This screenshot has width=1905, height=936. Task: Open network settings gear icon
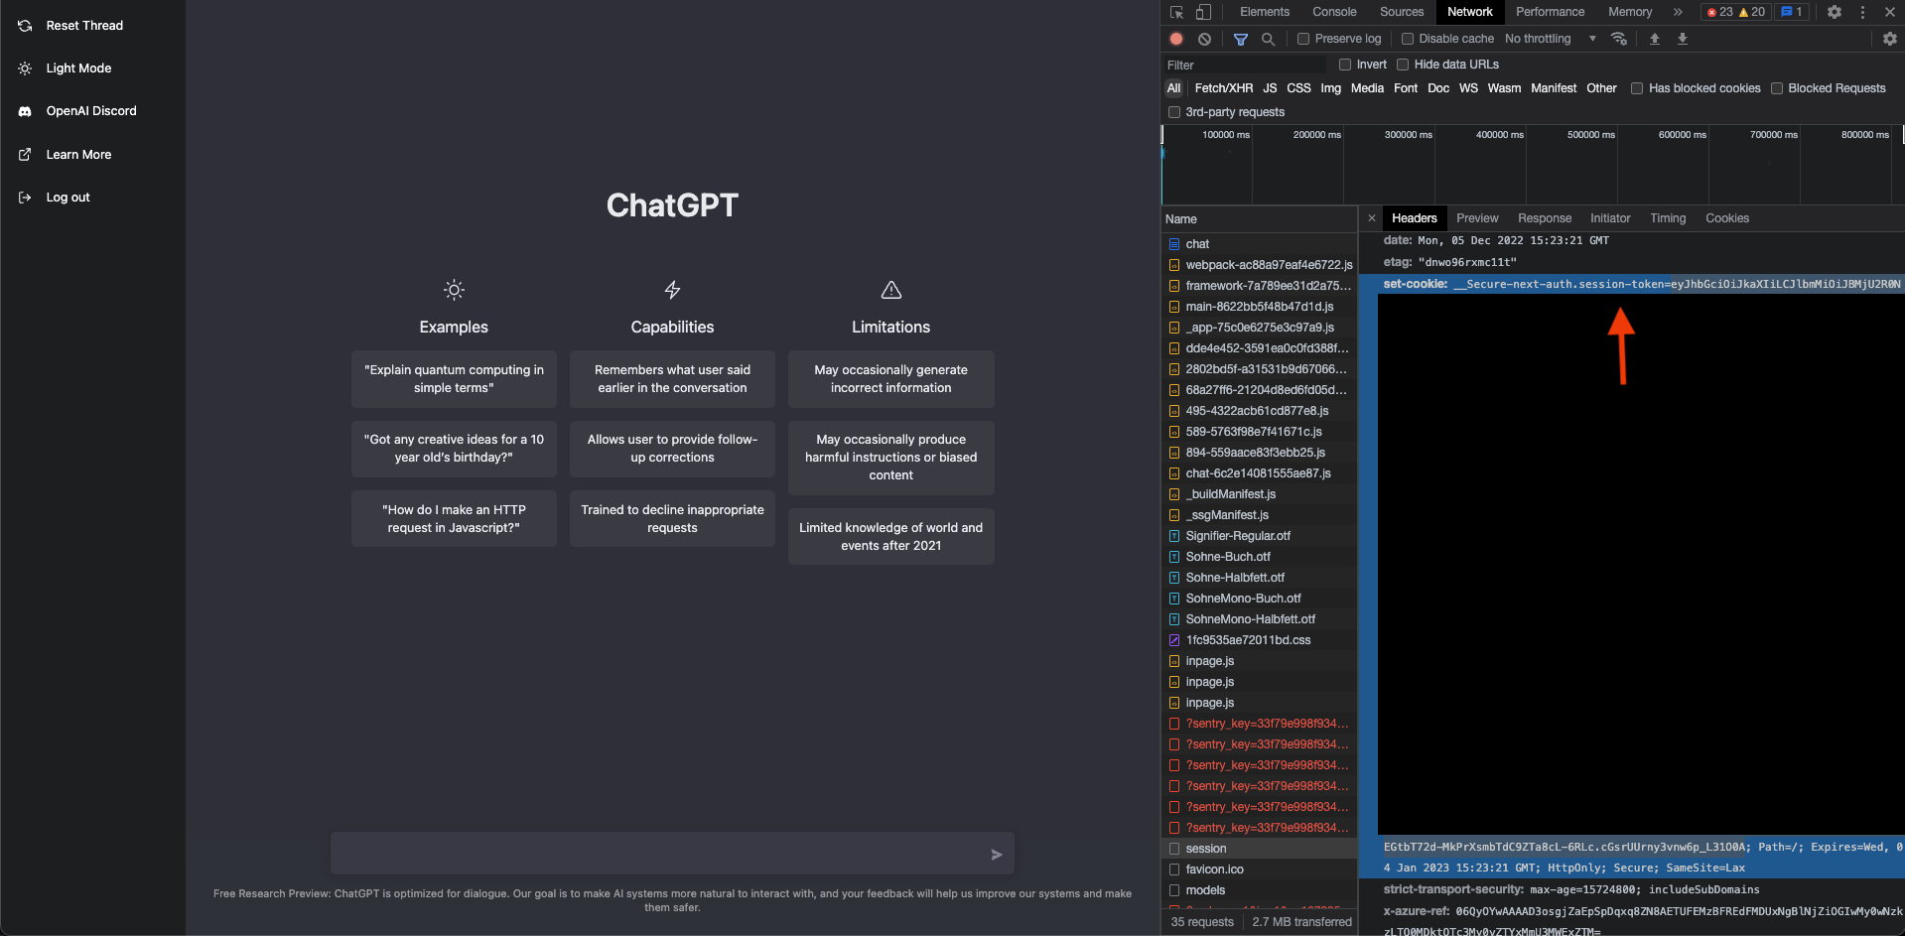coord(1890,39)
